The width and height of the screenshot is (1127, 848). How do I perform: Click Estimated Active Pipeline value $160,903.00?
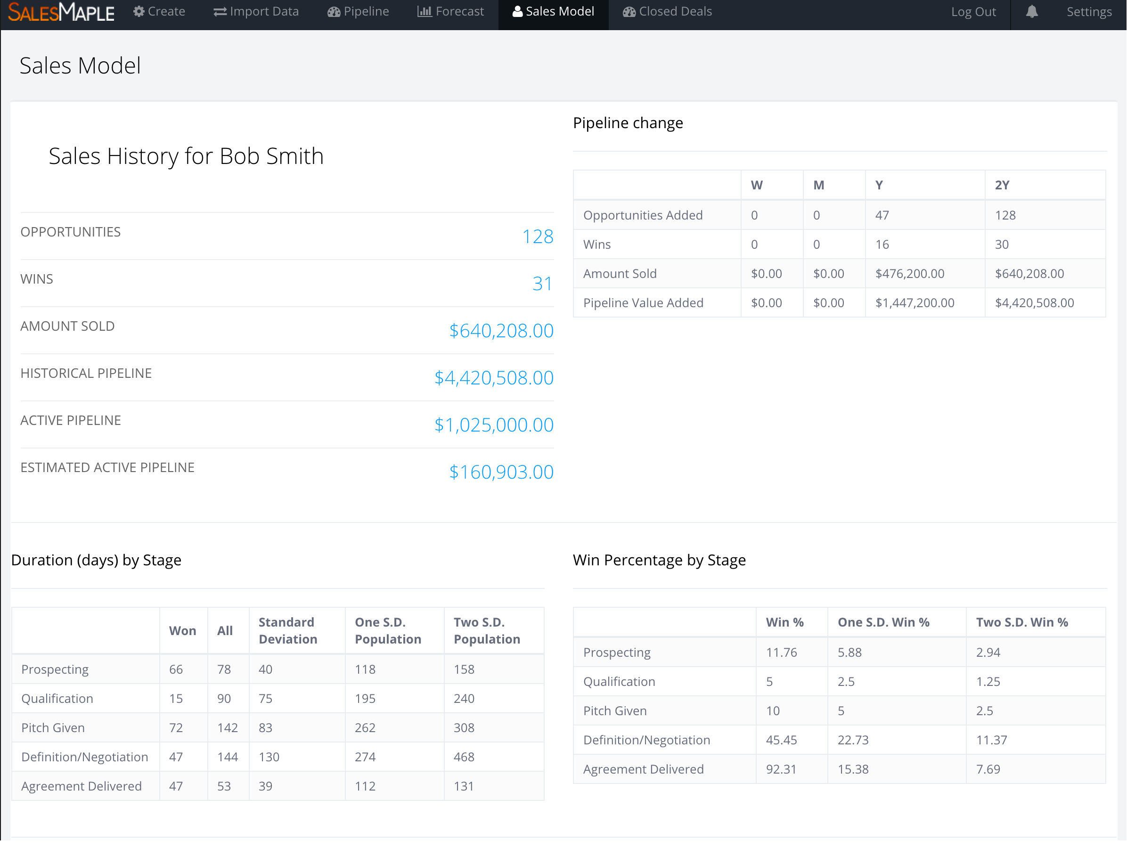[x=501, y=472]
